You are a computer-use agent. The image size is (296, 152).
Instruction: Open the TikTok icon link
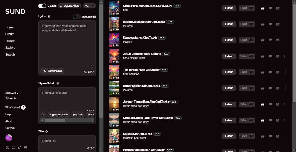(x=20, y=147)
